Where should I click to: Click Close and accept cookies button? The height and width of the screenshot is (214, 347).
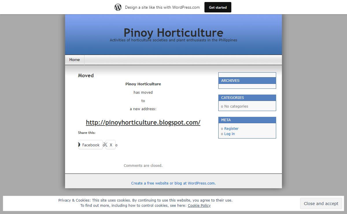tap(321, 204)
